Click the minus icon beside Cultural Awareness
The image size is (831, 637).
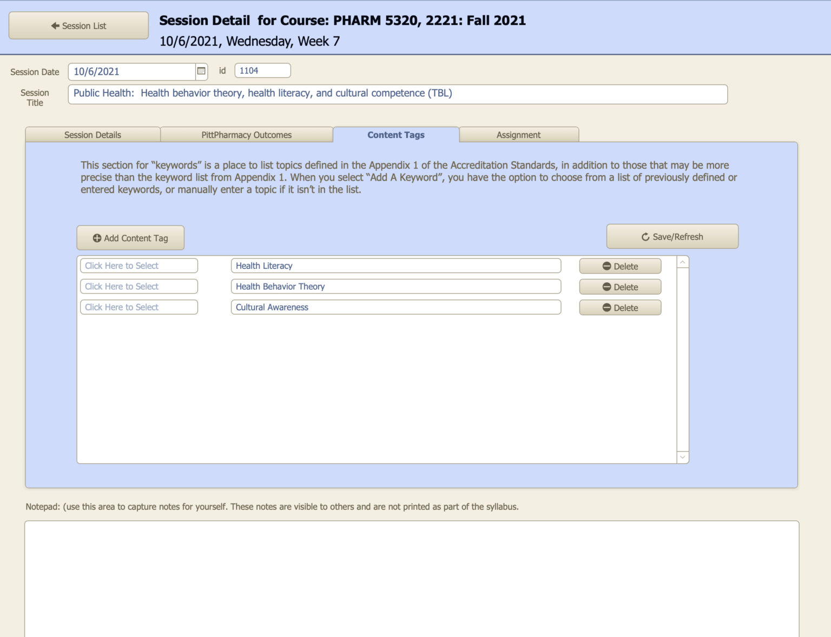pyautogui.click(x=606, y=307)
